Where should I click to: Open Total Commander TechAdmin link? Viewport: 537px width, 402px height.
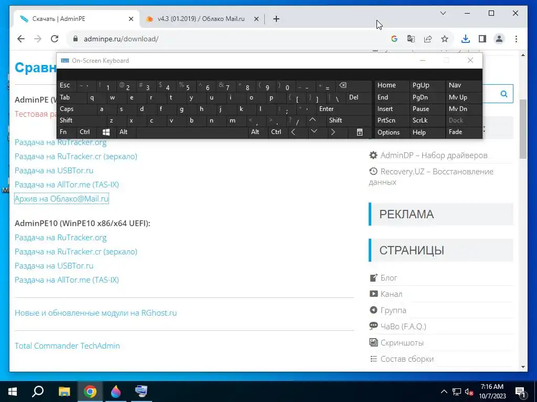point(67,345)
